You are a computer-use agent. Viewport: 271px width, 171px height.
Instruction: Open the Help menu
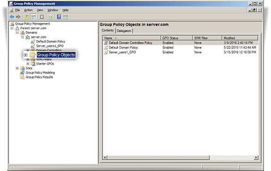tap(66, 10)
